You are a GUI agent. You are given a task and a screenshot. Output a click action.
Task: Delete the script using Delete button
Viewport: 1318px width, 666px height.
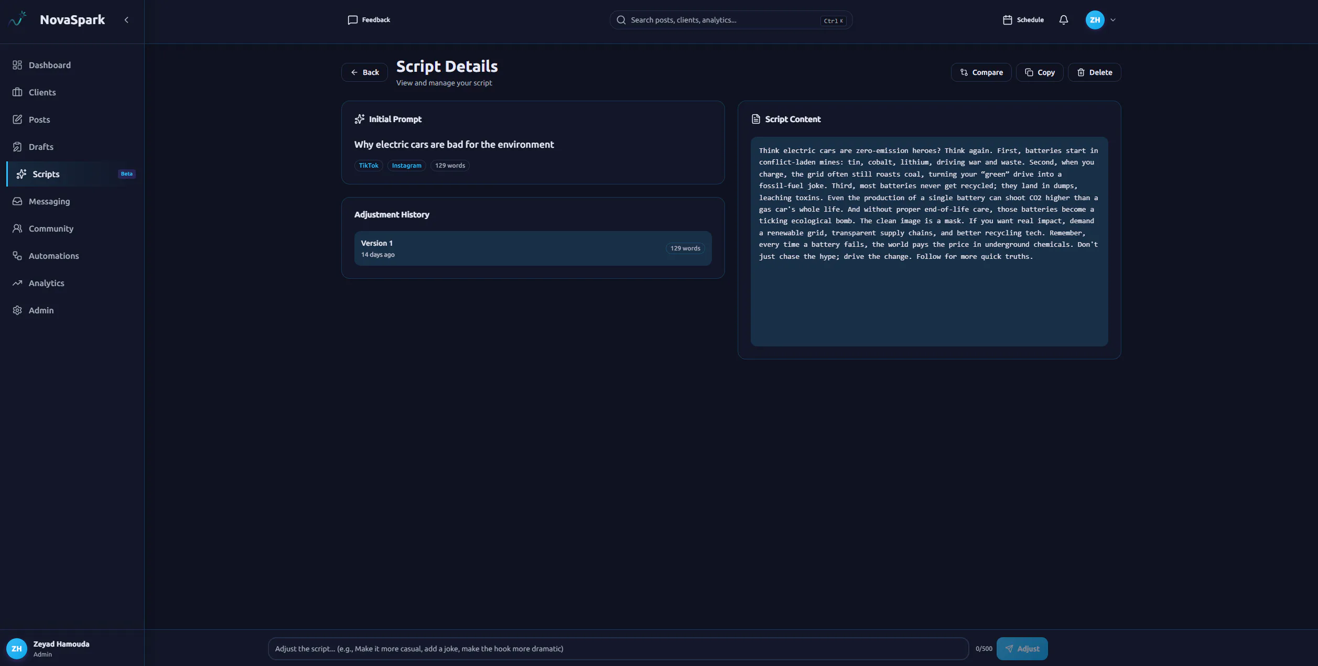coord(1094,72)
